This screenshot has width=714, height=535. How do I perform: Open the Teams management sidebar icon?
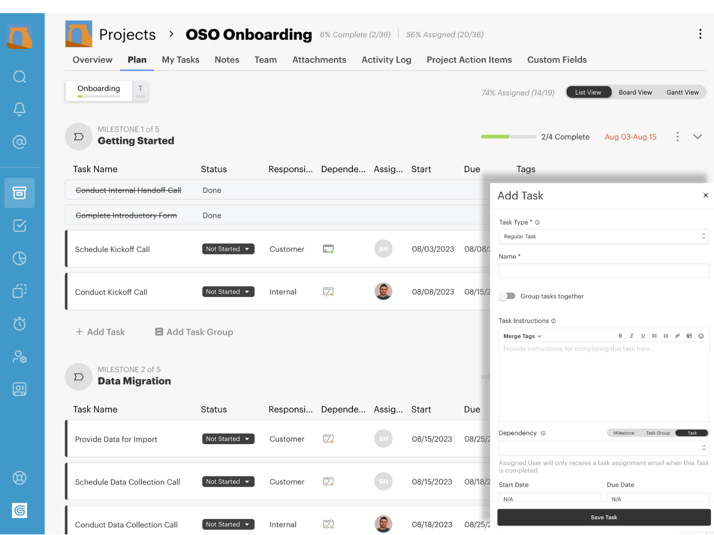[x=20, y=356]
